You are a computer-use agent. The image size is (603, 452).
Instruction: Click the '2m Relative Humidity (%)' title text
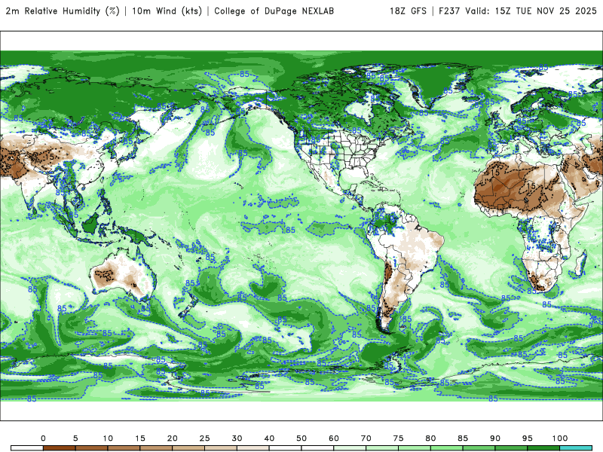(63, 11)
